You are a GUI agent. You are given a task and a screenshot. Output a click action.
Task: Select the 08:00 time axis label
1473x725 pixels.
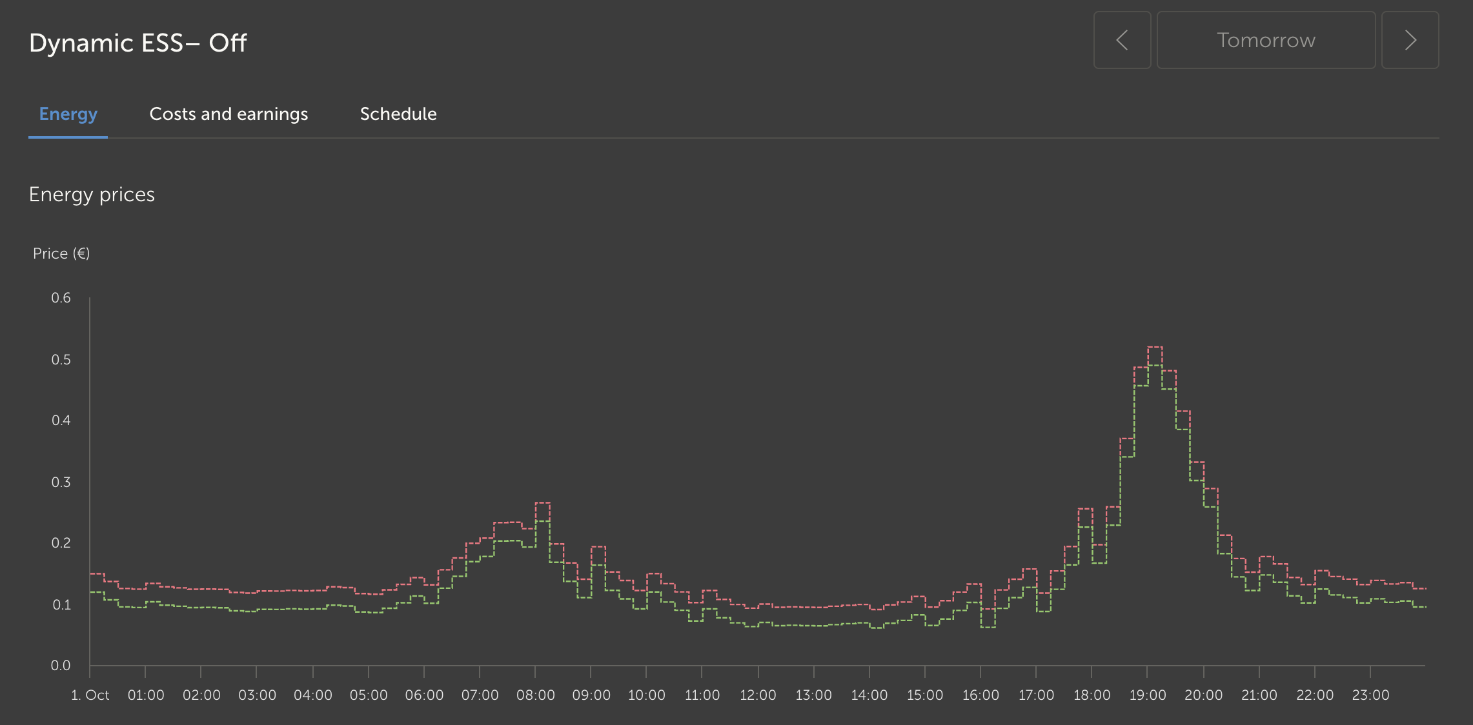coord(535,695)
